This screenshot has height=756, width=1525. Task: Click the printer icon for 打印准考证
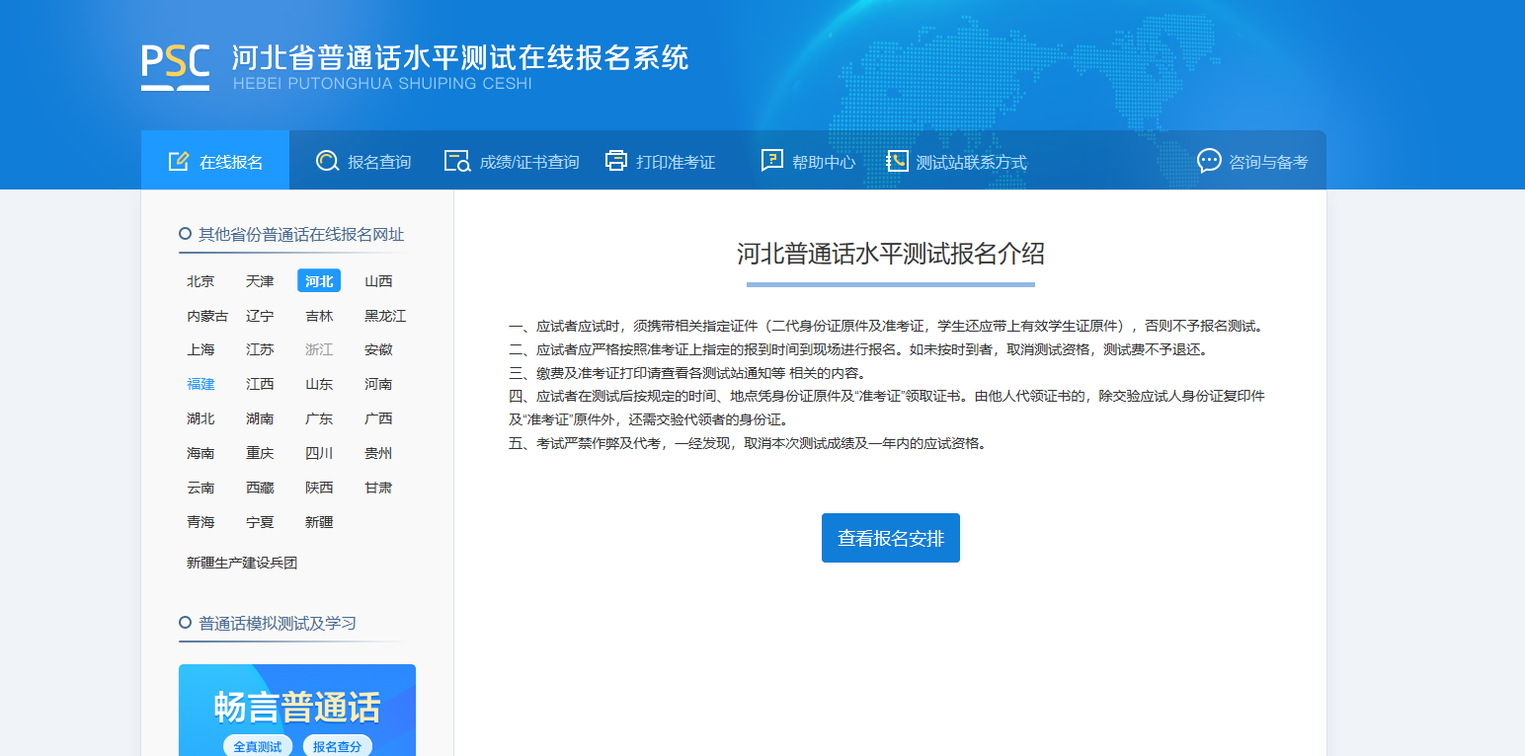pyautogui.click(x=616, y=161)
